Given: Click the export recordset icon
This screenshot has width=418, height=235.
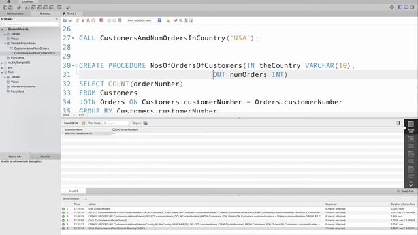Looking at the screenshot, I should (x=146, y=123).
